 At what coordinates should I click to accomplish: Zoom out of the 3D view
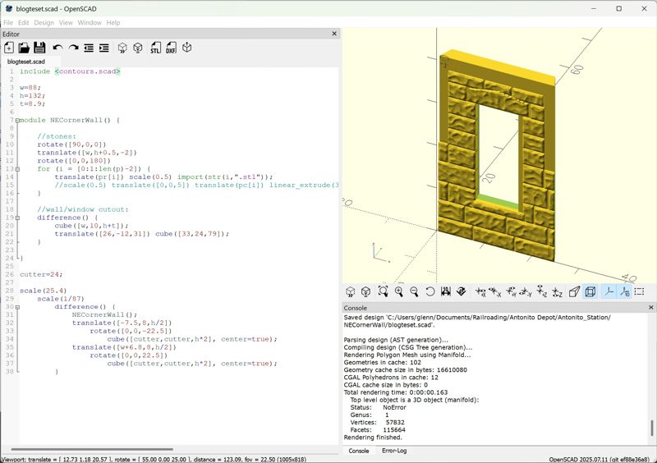414,291
